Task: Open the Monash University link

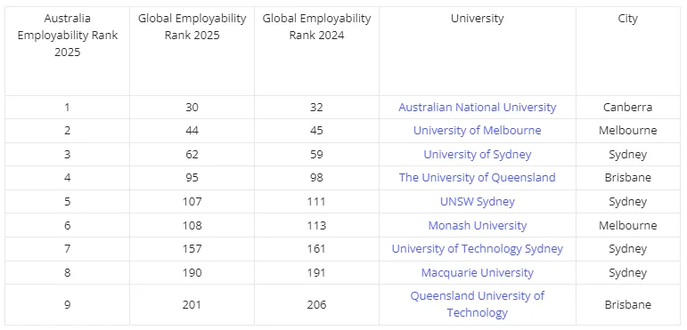Action: (x=477, y=226)
